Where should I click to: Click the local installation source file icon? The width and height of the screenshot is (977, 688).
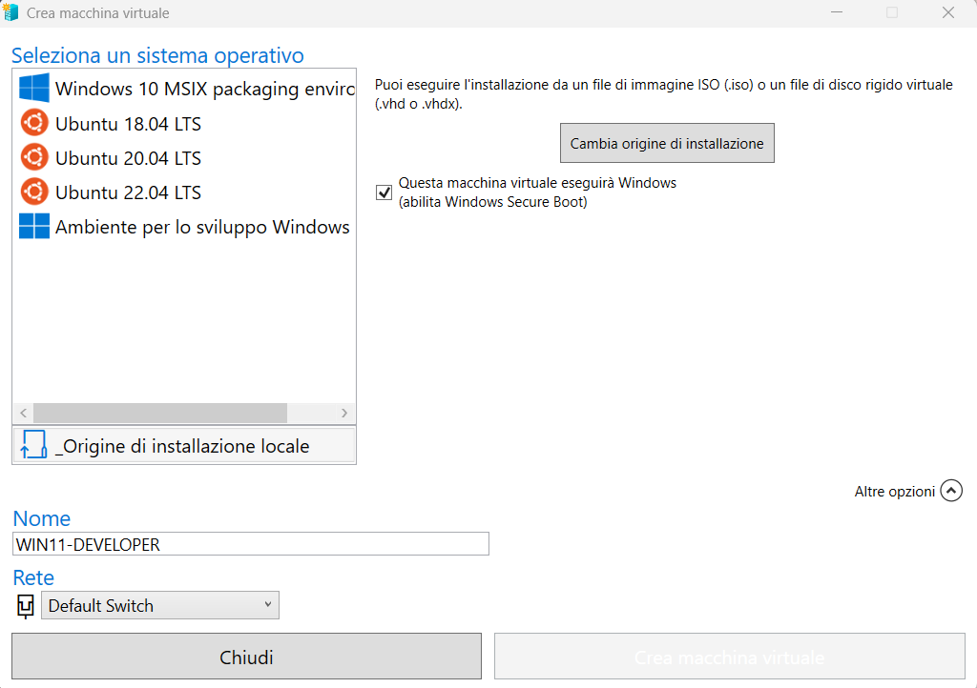click(x=33, y=445)
